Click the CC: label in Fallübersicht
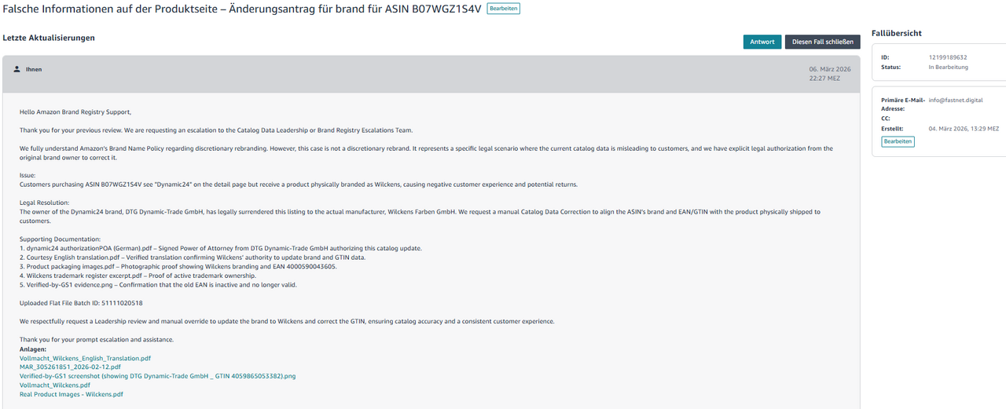Screen dimensions: 1006x409 pyautogui.click(x=887, y=119)
